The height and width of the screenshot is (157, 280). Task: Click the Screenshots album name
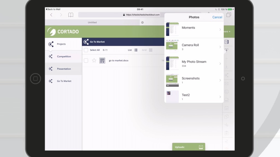click(x=191, y=78)
